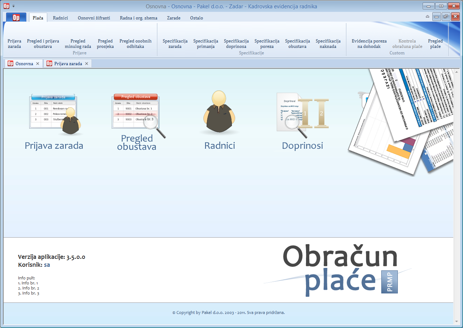The width and height of the screenshot is (463, 328).
Task: Click the Pregled obustava text label
Action: point(137,143)
